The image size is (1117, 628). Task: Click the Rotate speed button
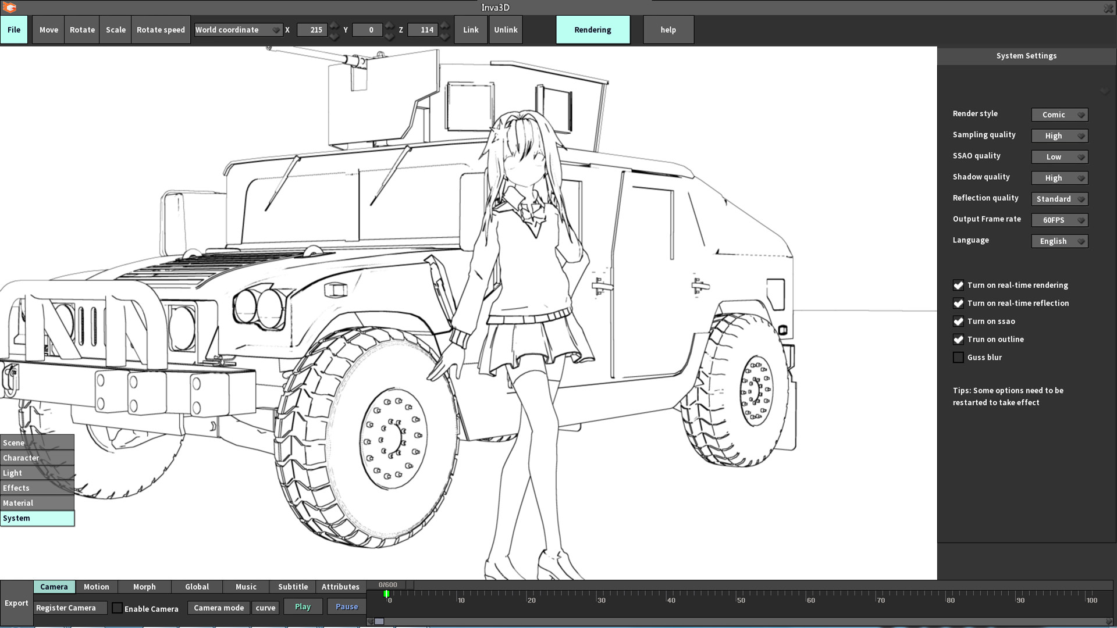coord(161,30)
